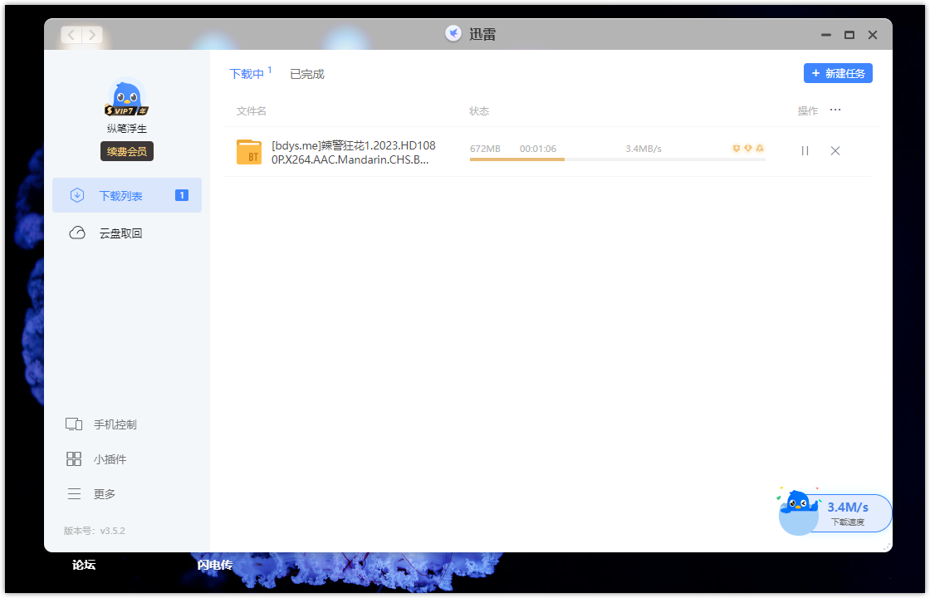Viewport: 930px width, 598px height.
Task: Open the 更多 menu
Action: [x=105, y=494]
